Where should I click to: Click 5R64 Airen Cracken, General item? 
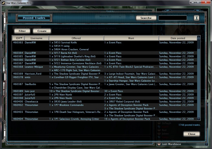(x=69, y=49)
